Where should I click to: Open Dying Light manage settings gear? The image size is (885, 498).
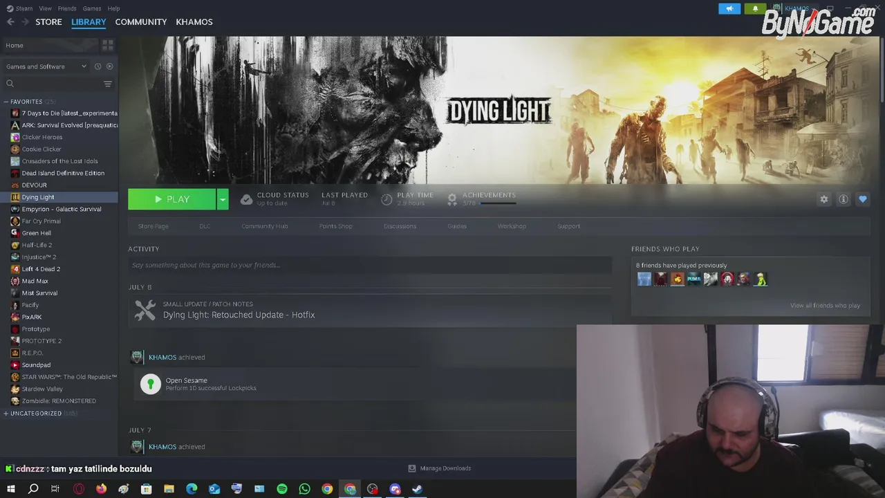coord(824,199)
